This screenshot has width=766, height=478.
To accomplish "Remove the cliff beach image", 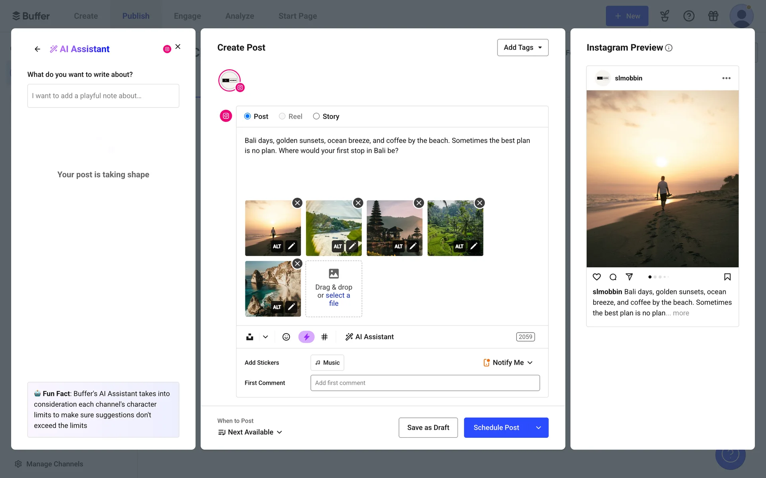I will click(297, 264).
